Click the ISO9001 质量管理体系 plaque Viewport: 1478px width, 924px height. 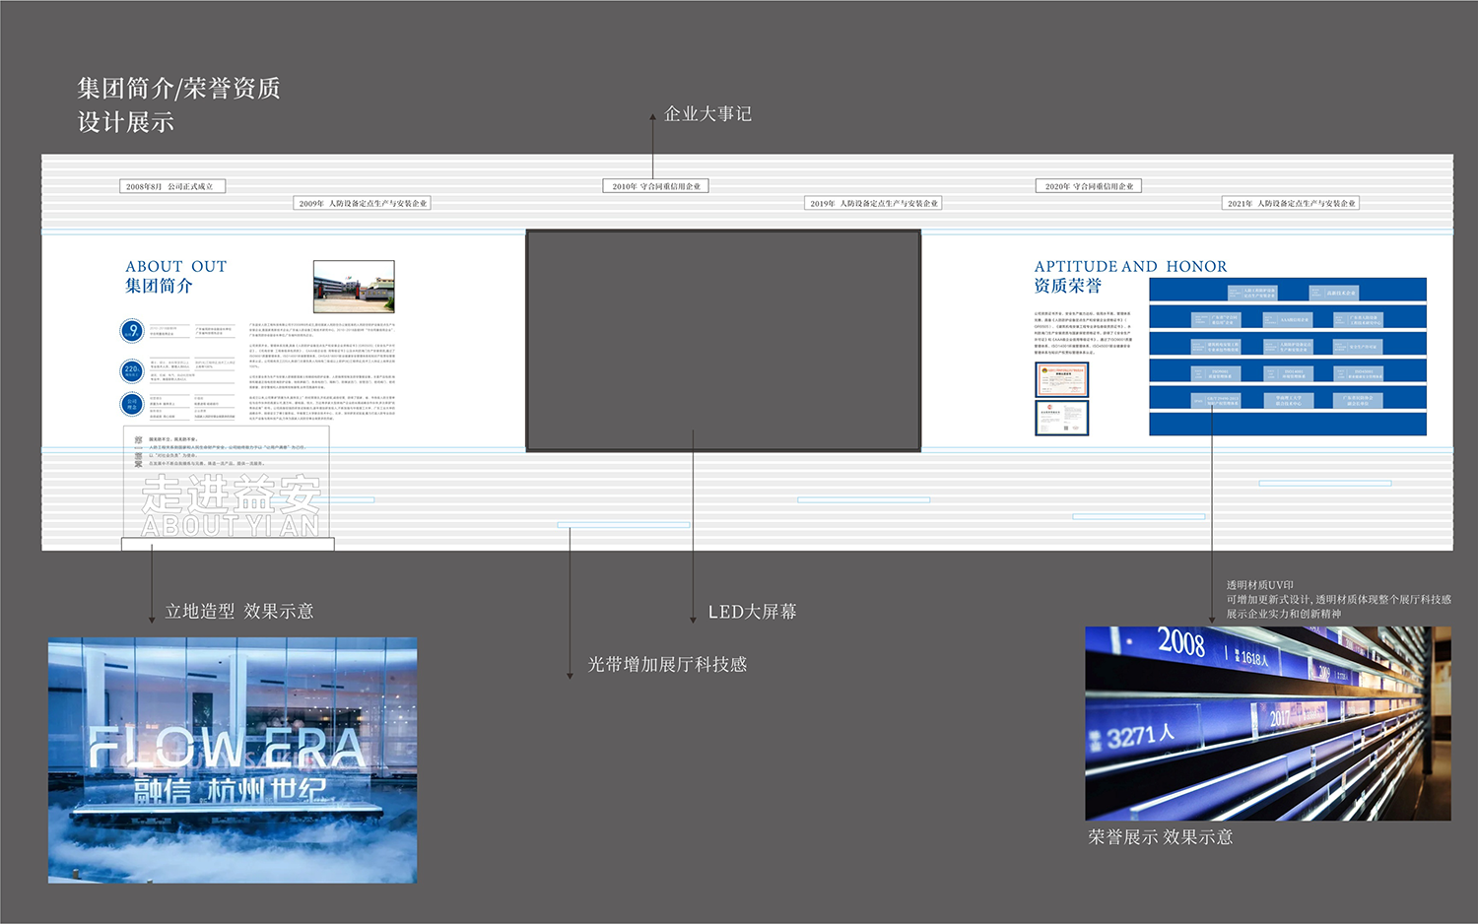click(1216, 373)
